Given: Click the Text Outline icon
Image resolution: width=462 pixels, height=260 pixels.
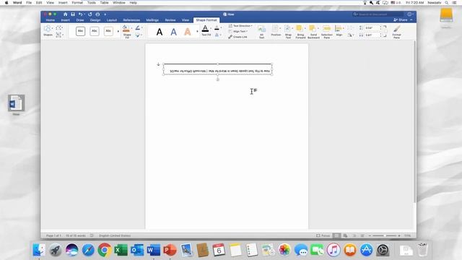Looking at the screenshot, I should pos(217,27).
